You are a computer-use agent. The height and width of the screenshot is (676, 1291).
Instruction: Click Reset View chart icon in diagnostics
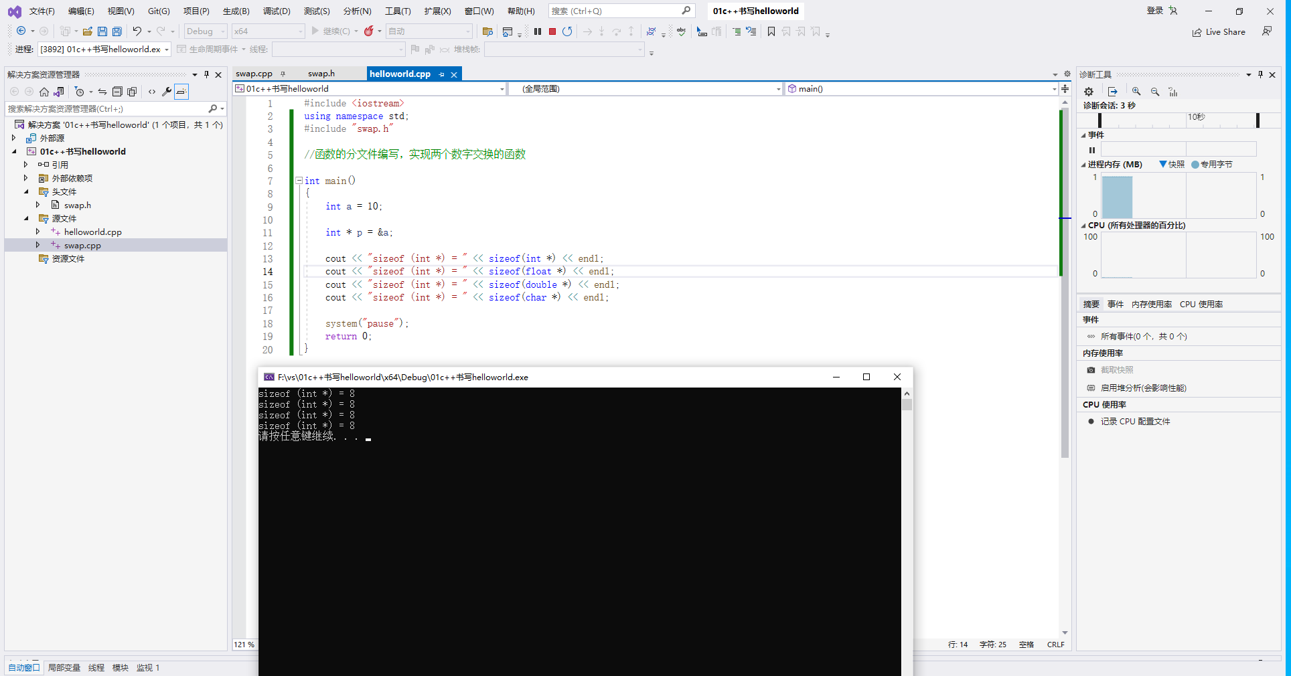click(x=1173, y=92)
